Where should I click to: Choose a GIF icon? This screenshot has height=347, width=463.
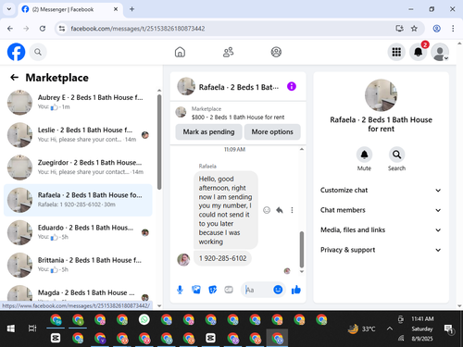click(229, 290)
